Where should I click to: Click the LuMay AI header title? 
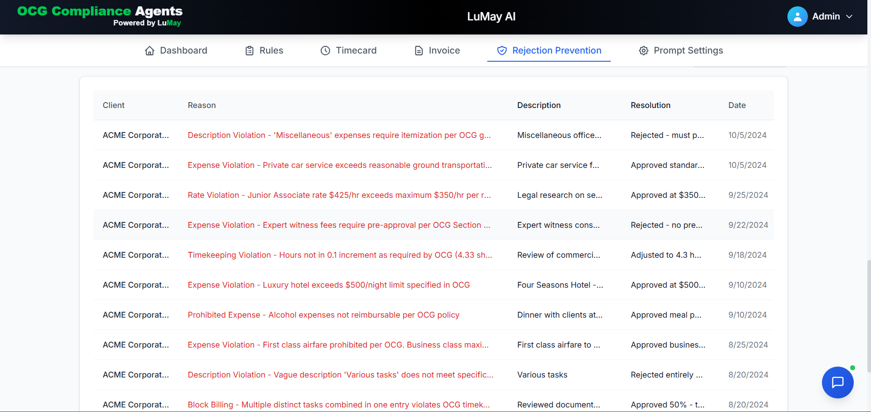(x=491, y=17)
